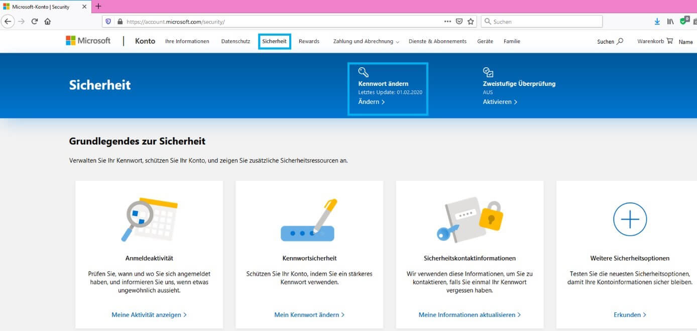Click the browser Suchen search field

542,22
